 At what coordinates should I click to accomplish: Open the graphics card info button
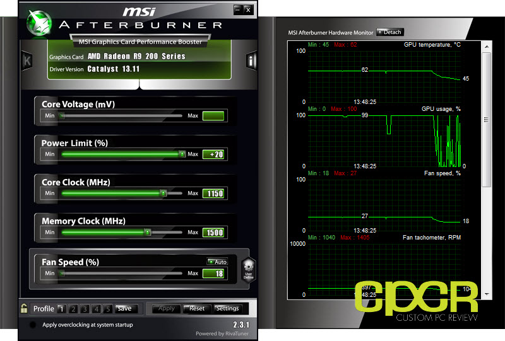tap(251, 61)
